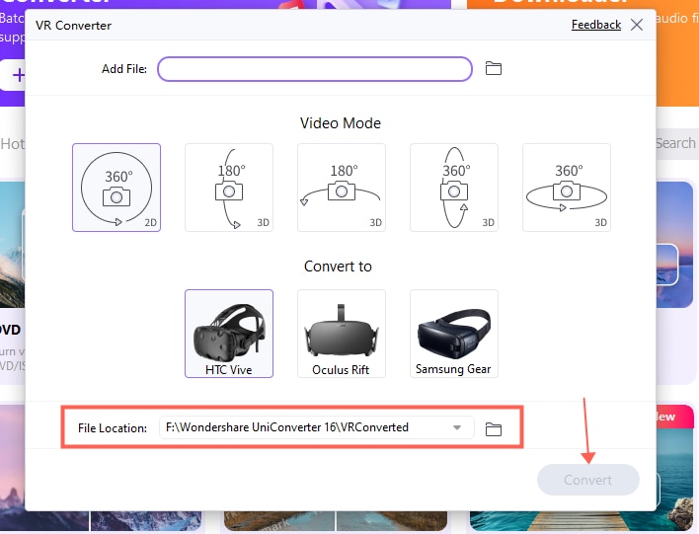The width and height of the screenshot is (699, 534).
Task: Click the Search field in main window
Action: pyautogui.click(x=675, y=143)
